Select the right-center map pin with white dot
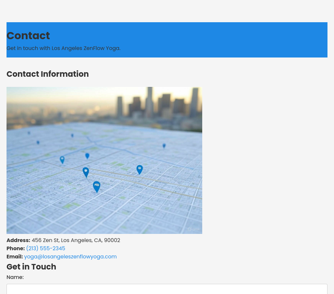The image size is (334, 294). pyautogui.click(x=140, y=169)
